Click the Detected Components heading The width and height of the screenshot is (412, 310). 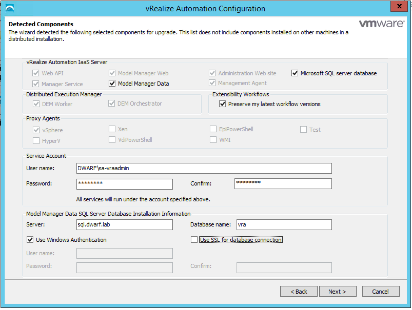41,24
